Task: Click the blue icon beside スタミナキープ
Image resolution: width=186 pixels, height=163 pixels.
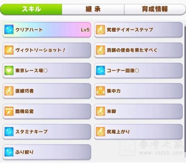Action: pos(9,131)
